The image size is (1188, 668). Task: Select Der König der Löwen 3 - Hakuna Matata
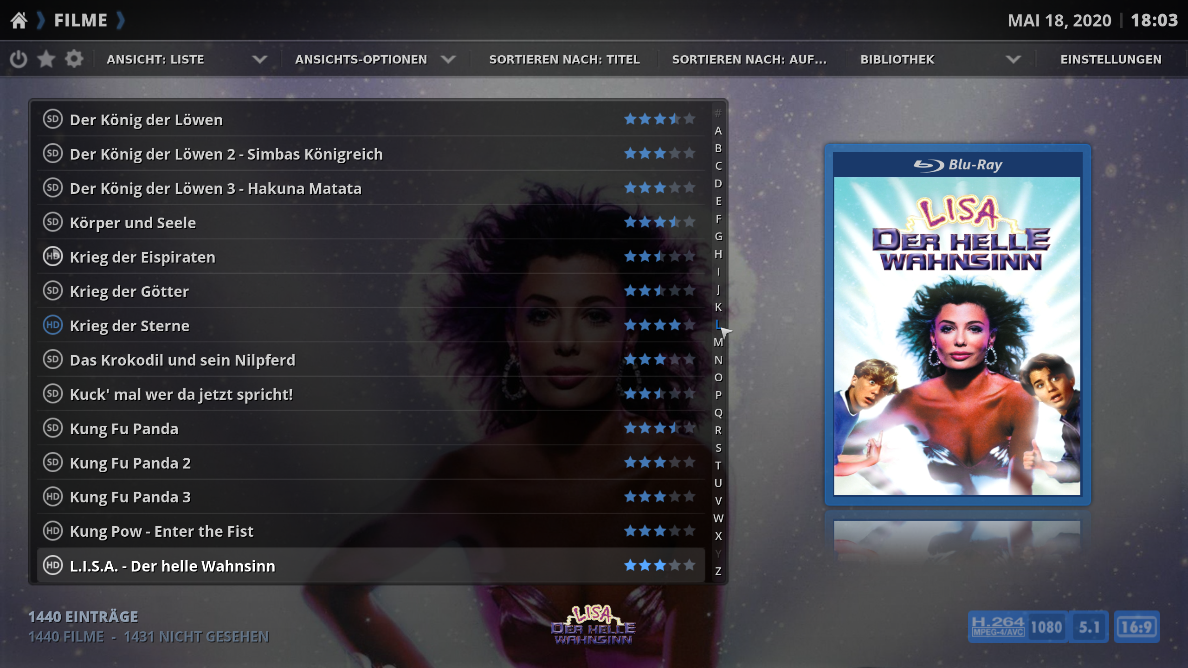tap(371, 188)
